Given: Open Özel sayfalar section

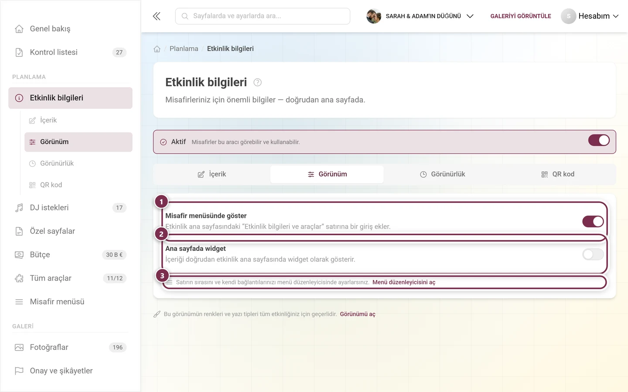Looking at the screenshot, I should [x=70, y=231].
